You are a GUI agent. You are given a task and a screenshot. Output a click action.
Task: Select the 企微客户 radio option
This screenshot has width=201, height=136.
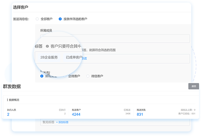(65, 76)
